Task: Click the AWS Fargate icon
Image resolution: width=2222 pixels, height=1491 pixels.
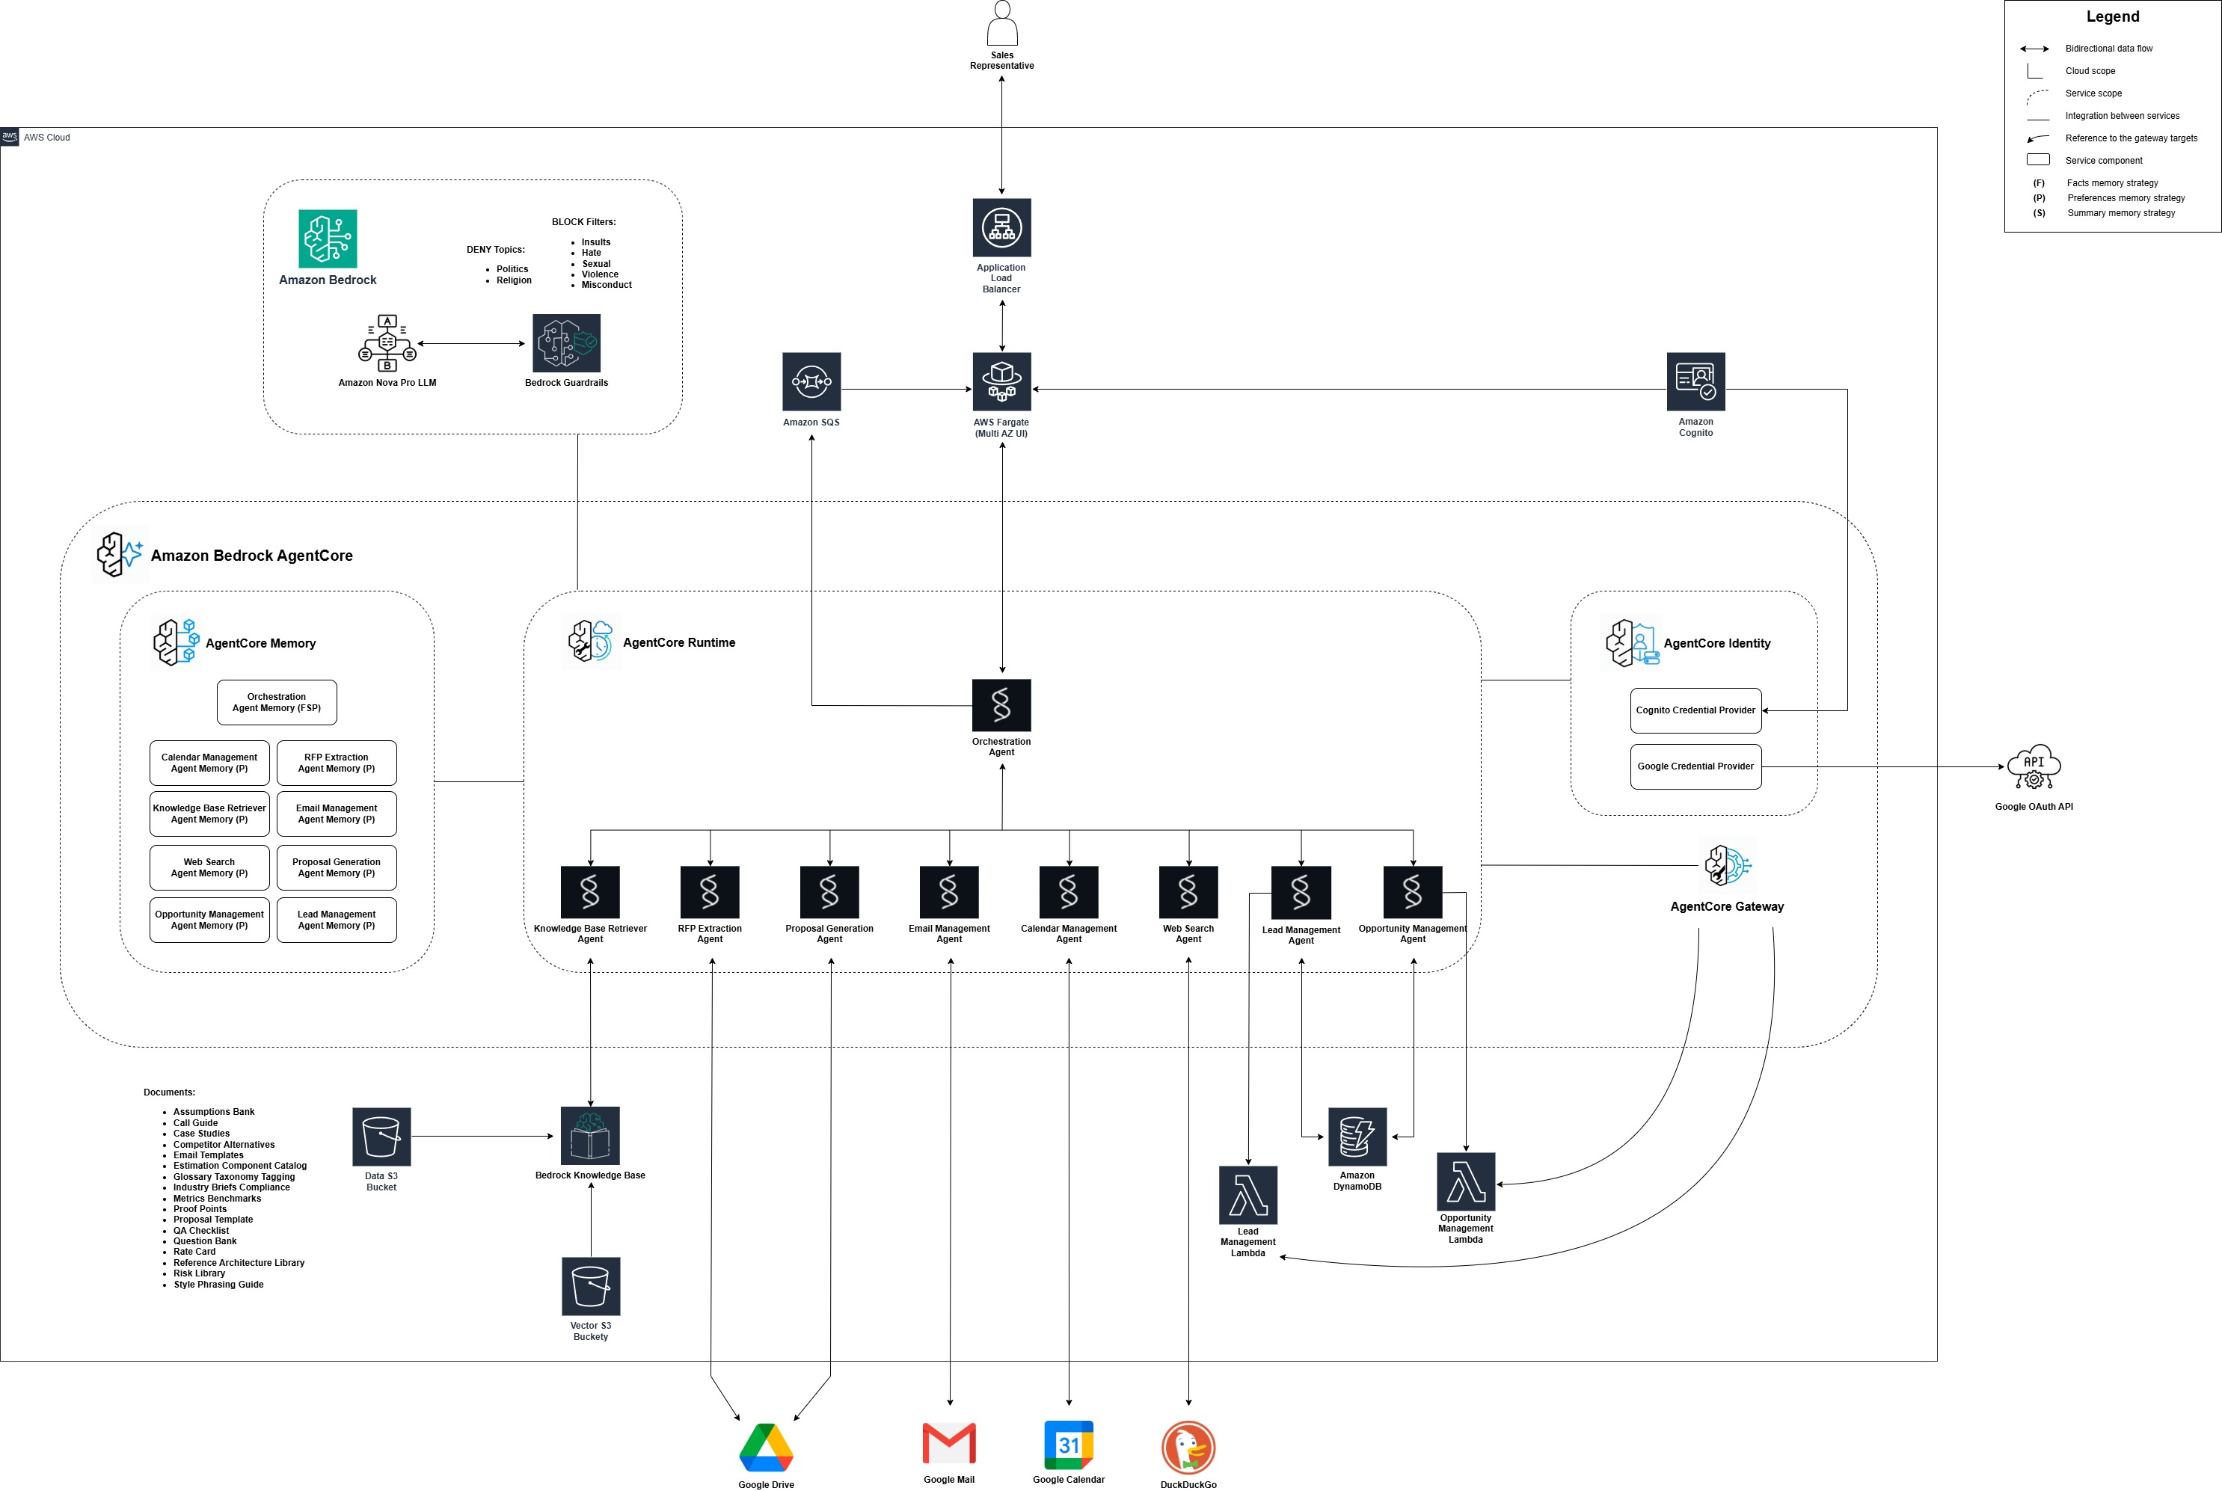Action: [1001, 381]
